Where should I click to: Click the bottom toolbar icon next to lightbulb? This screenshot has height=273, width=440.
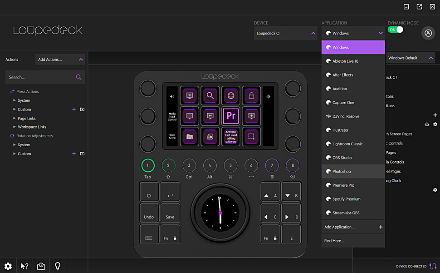[x=41, y=266]
